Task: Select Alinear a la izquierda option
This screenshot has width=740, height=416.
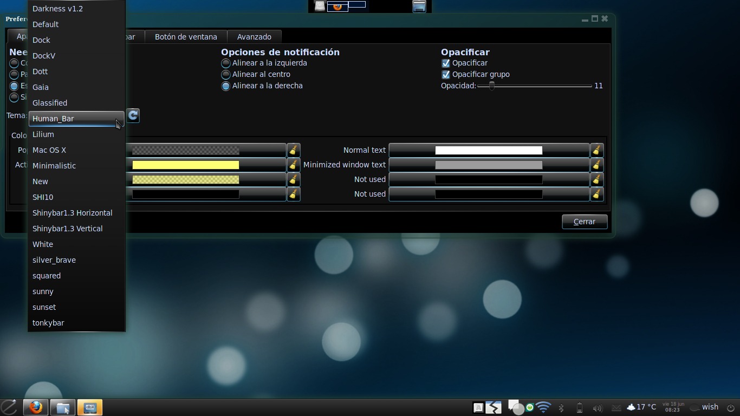Action: 264,63
